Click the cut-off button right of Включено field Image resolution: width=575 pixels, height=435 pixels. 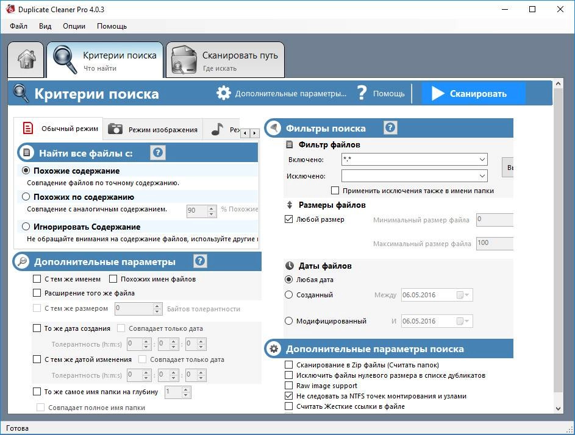pos(508,168)
